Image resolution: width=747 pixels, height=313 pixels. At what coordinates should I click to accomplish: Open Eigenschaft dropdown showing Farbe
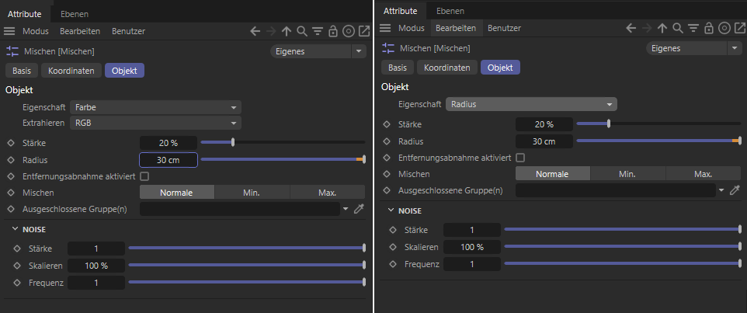point(155,107)
